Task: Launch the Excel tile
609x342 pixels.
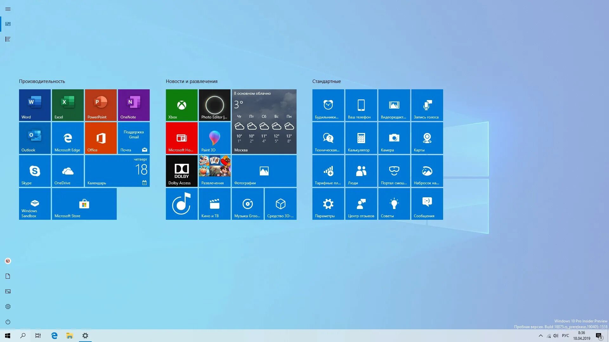Action: 68,105
